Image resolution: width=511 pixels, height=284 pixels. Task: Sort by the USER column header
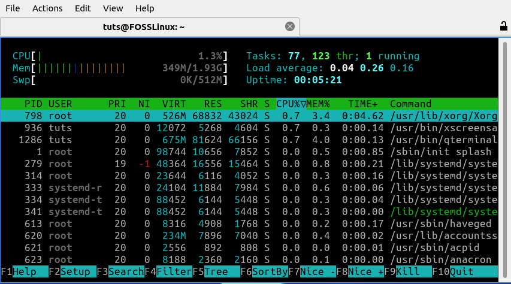click(61, 104)
